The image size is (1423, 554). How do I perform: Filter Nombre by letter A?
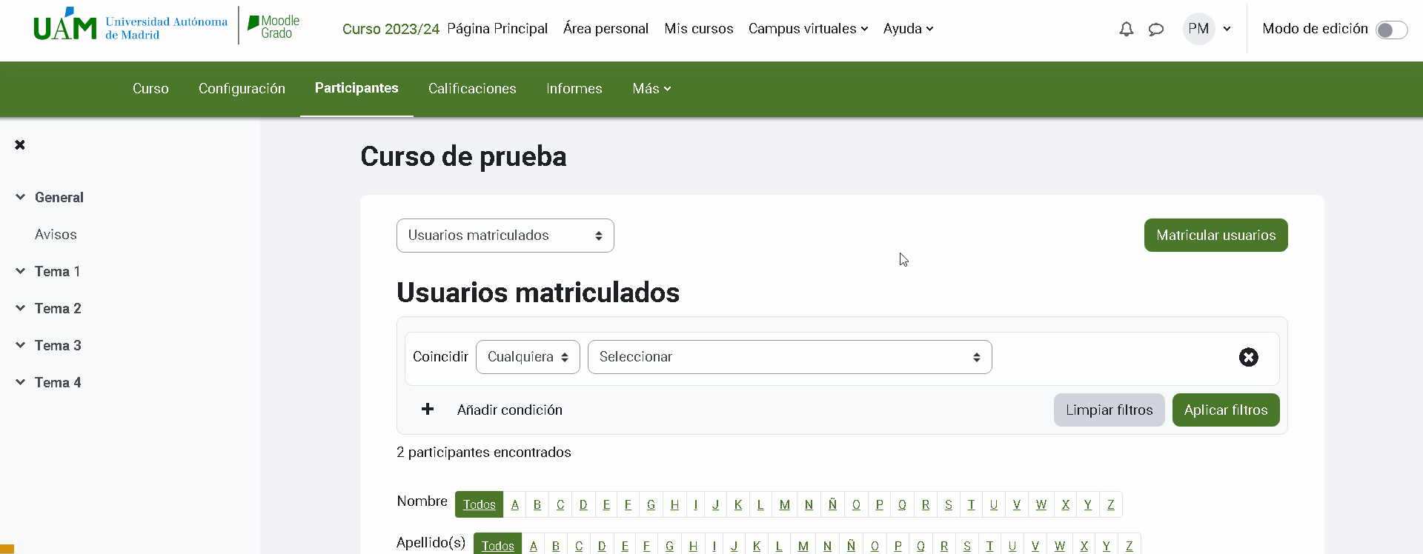point(515,504)
